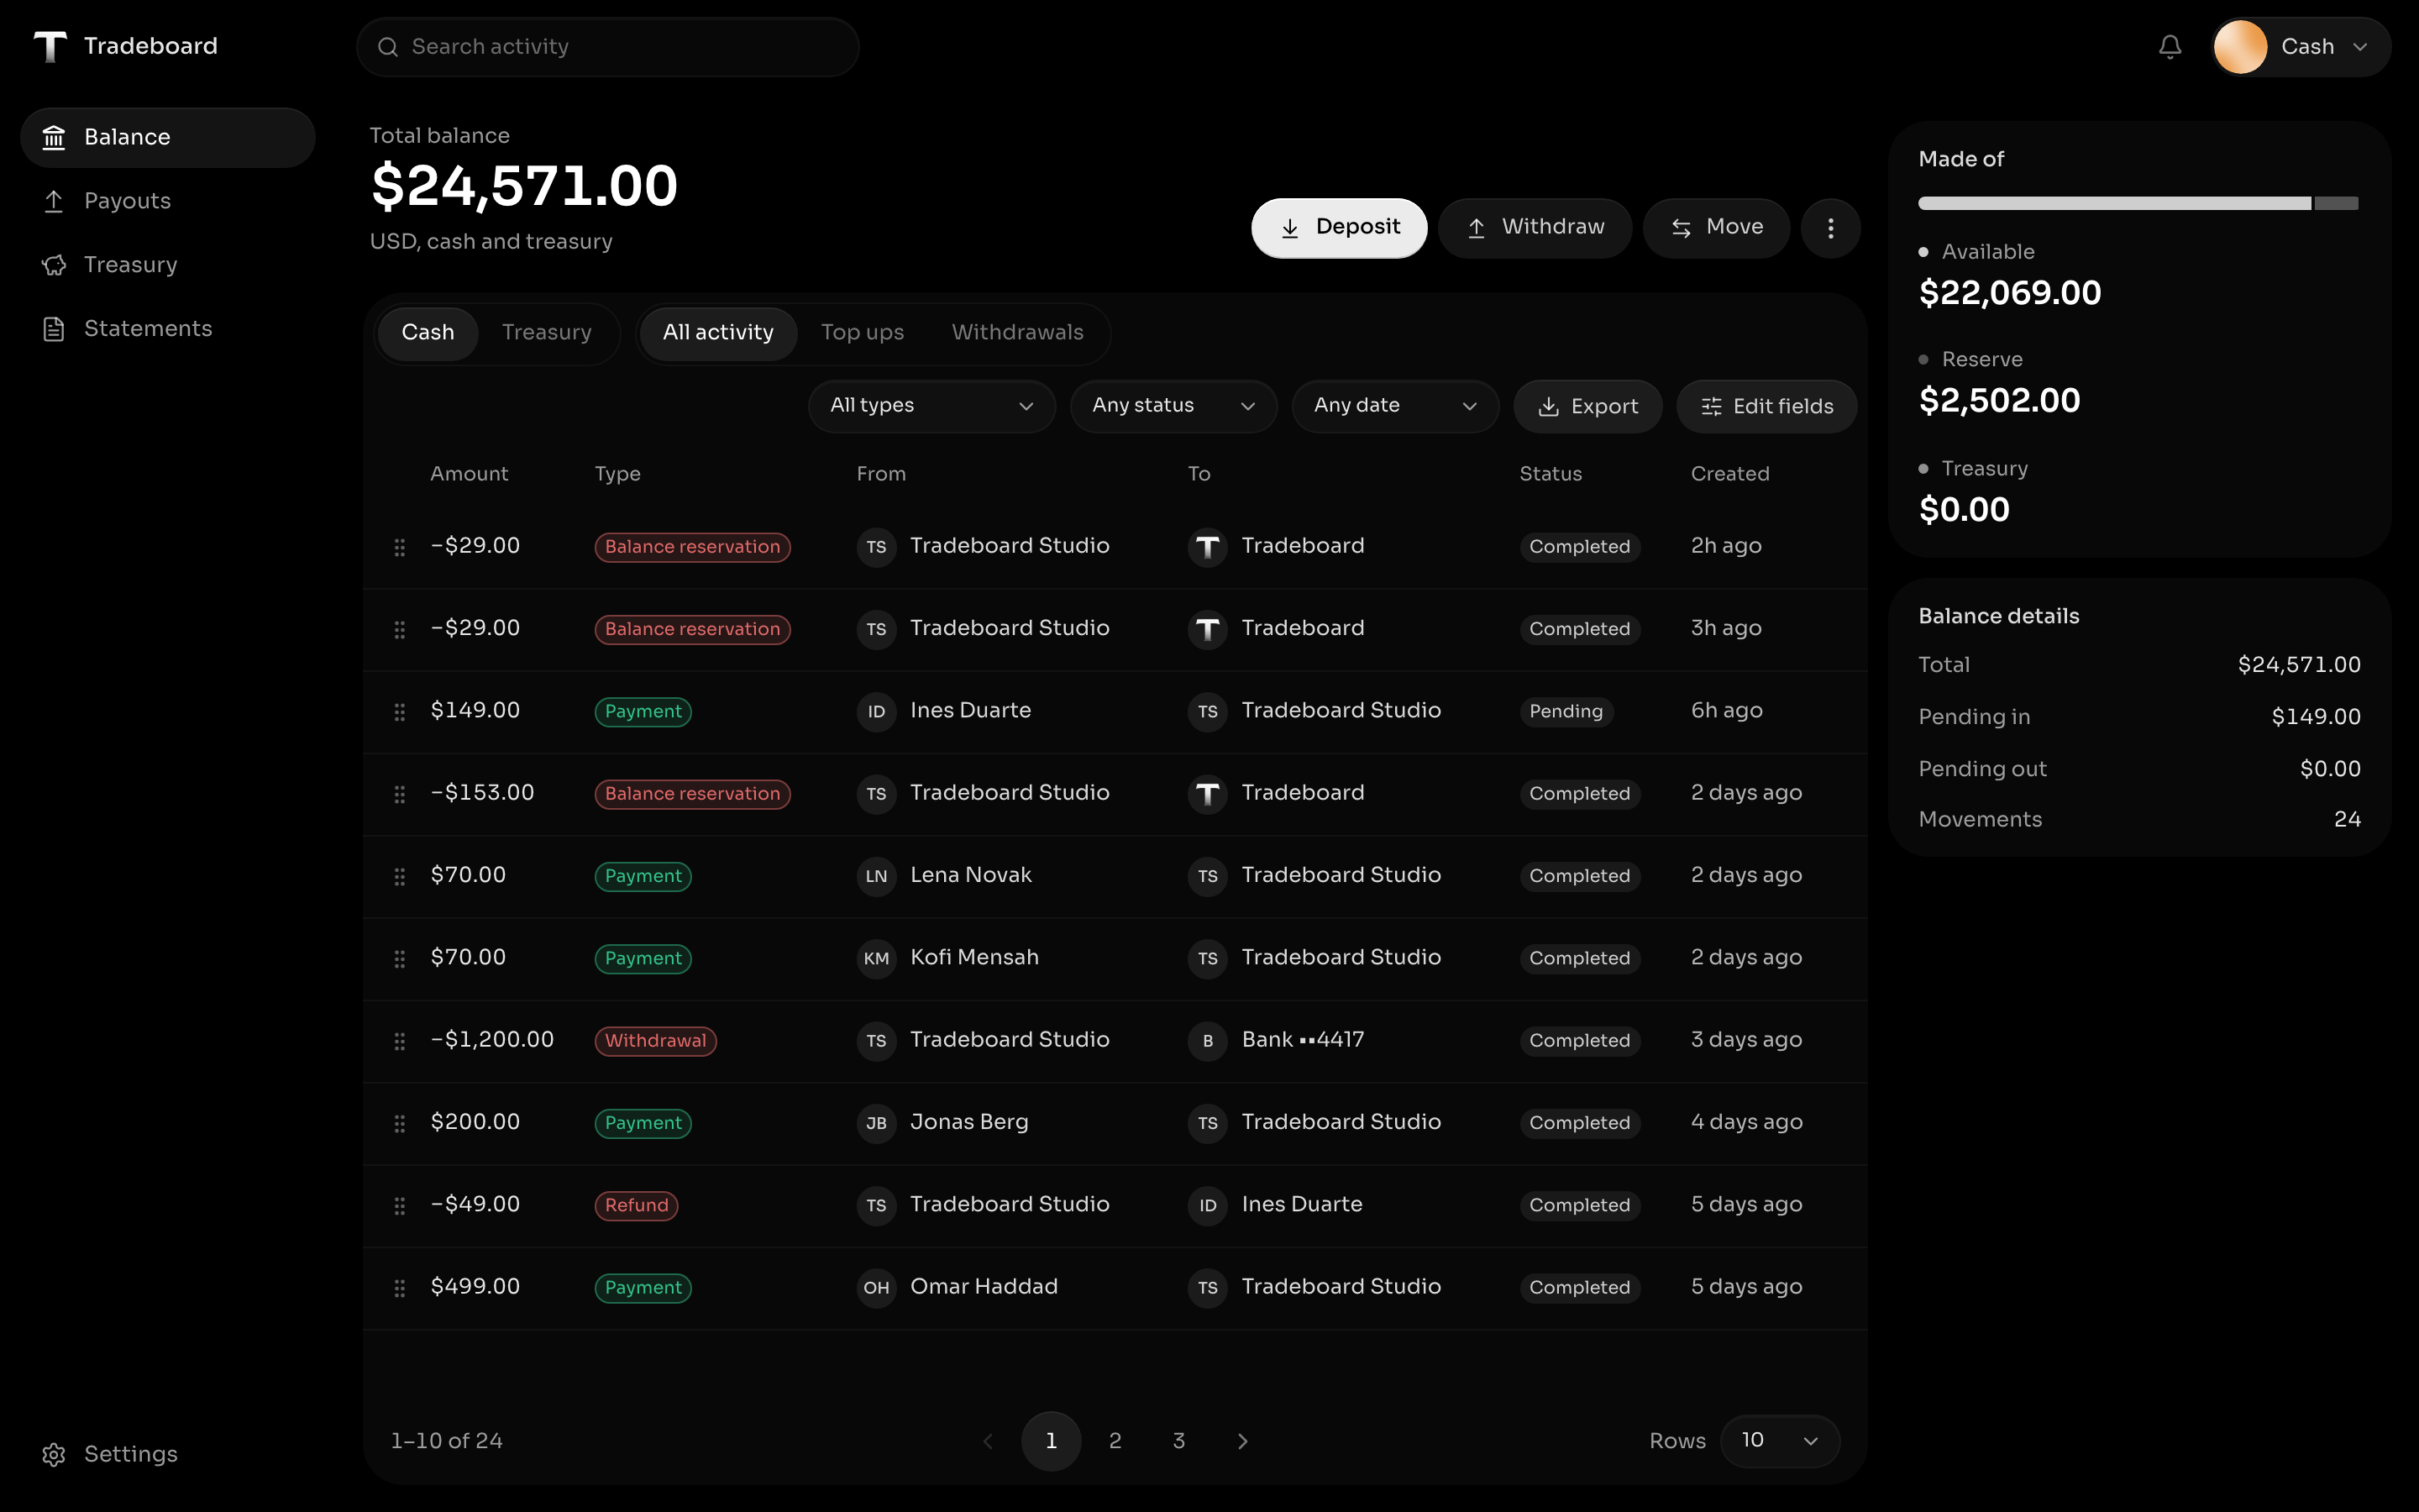Click the Made of balance composition bar

tap(2138, 203)
